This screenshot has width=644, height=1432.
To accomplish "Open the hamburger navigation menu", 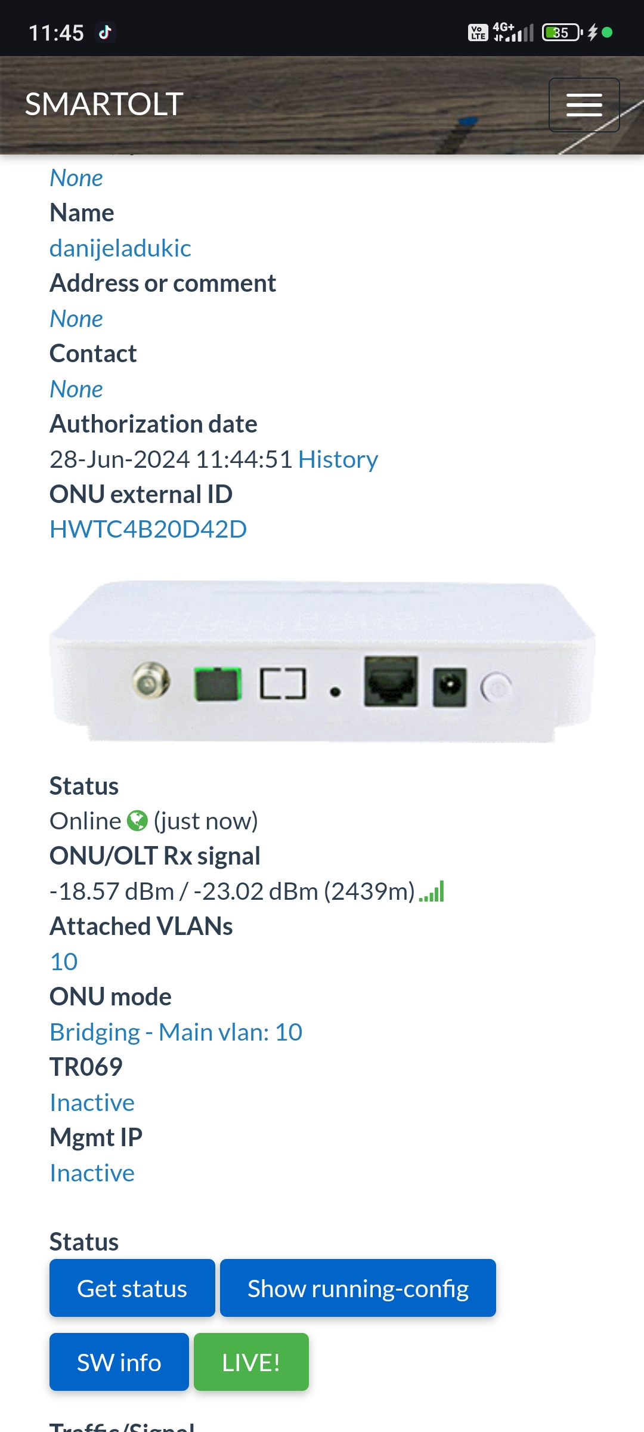I will click(x=584, y=105).
